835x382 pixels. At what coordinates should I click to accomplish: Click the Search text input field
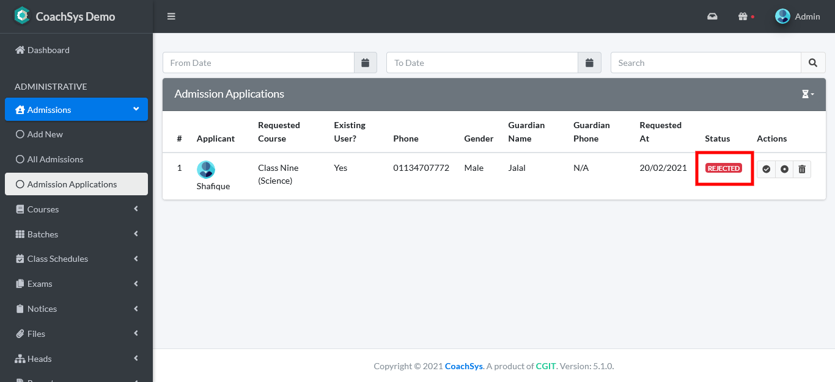click(705, 63)
